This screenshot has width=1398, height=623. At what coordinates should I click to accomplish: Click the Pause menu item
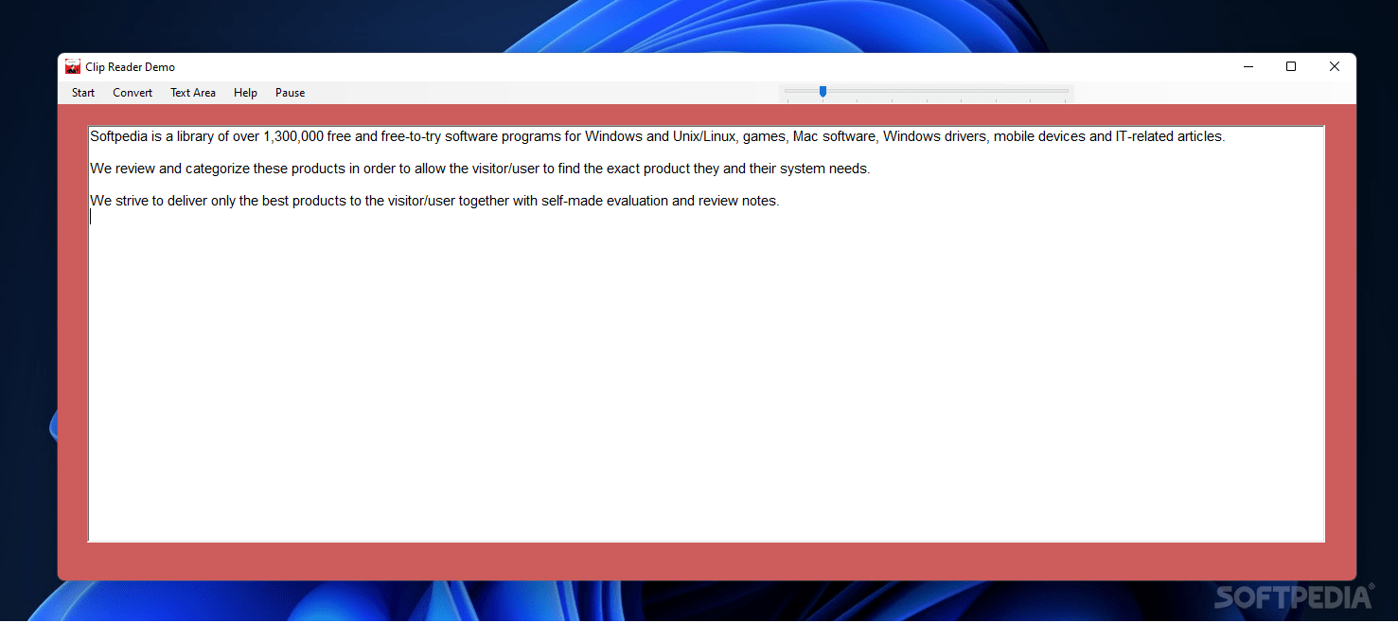(x=290, y=93)
